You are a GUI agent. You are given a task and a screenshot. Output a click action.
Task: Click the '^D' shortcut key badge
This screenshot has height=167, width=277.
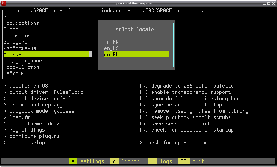click(x=184, y=161)
